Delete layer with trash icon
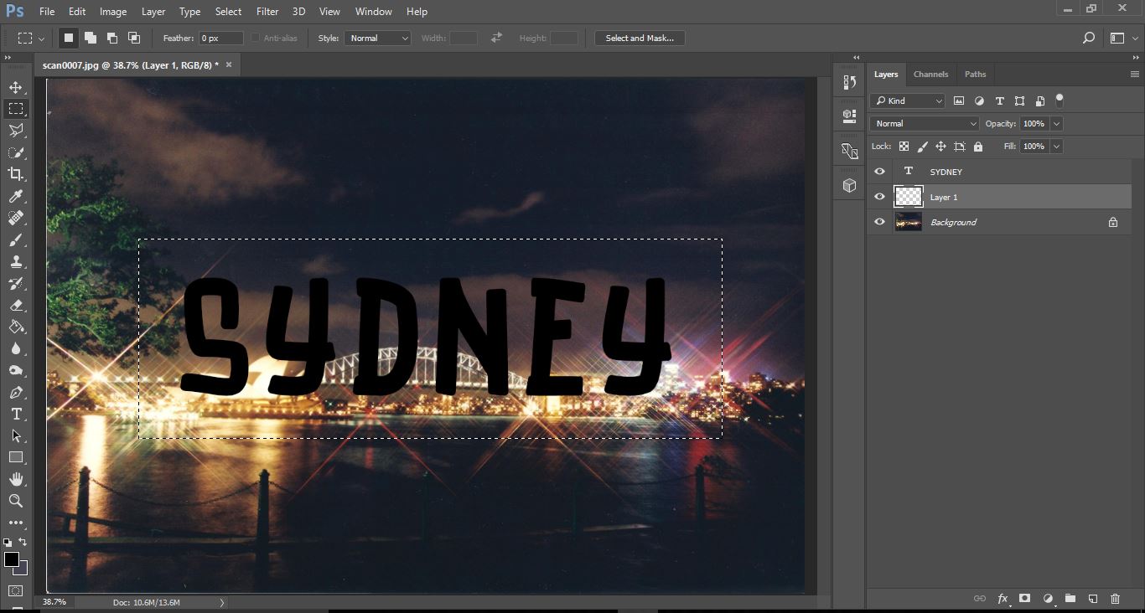Viewport: 1145px width, 613px height. [1115, 599]
